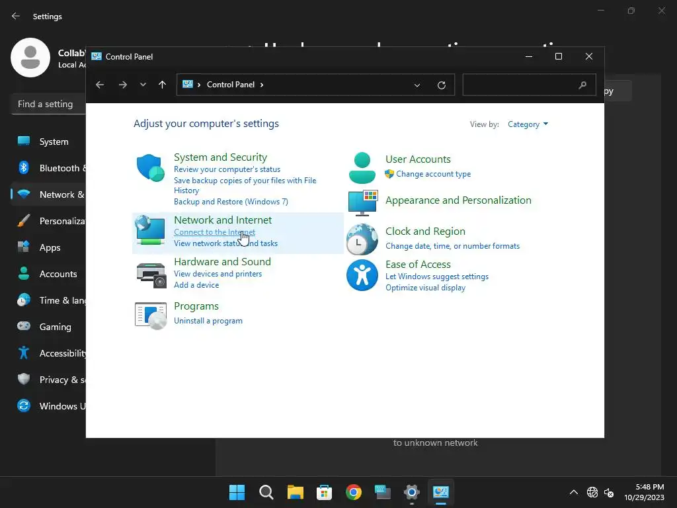Select Accounts in Settings sidebar
The image size is (677, 508).
tap(48, 274)
